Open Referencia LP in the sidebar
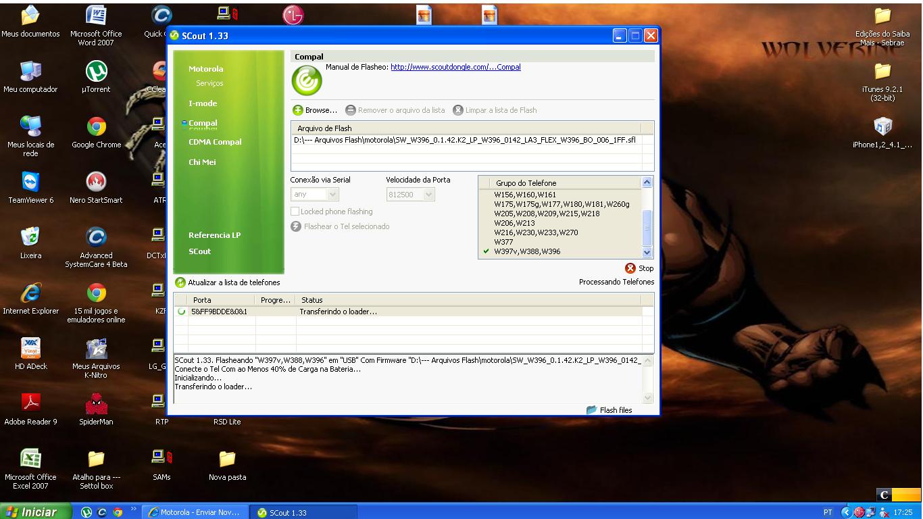The width and height of the screenshot is (923, 519). pyautogui.click(x=214, y=235)
